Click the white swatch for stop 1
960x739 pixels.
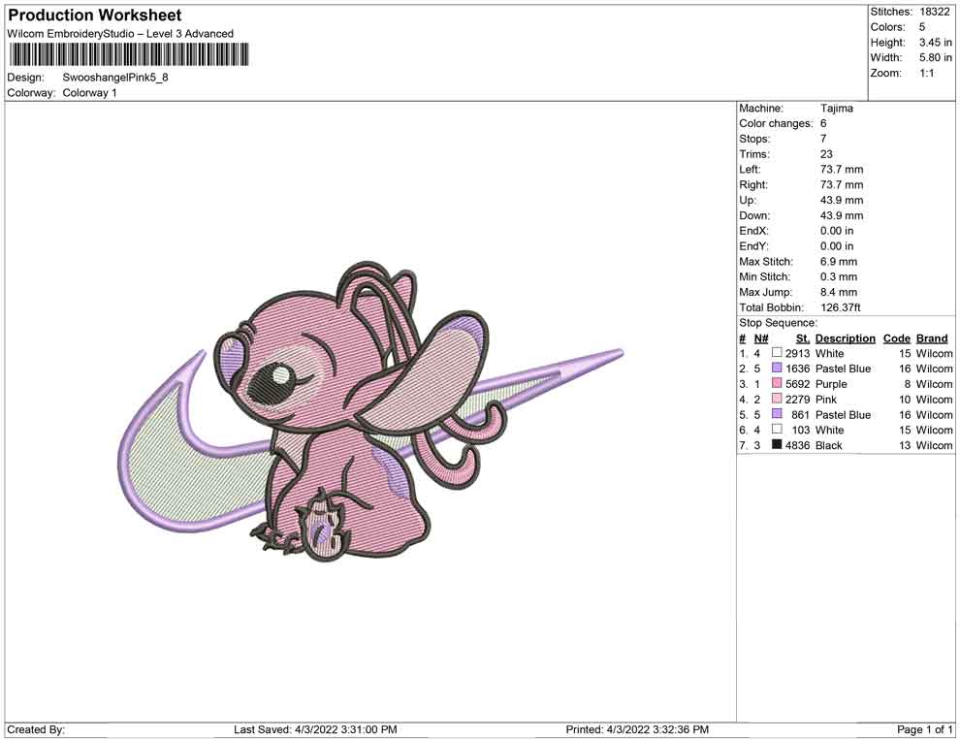click(777, 353)
